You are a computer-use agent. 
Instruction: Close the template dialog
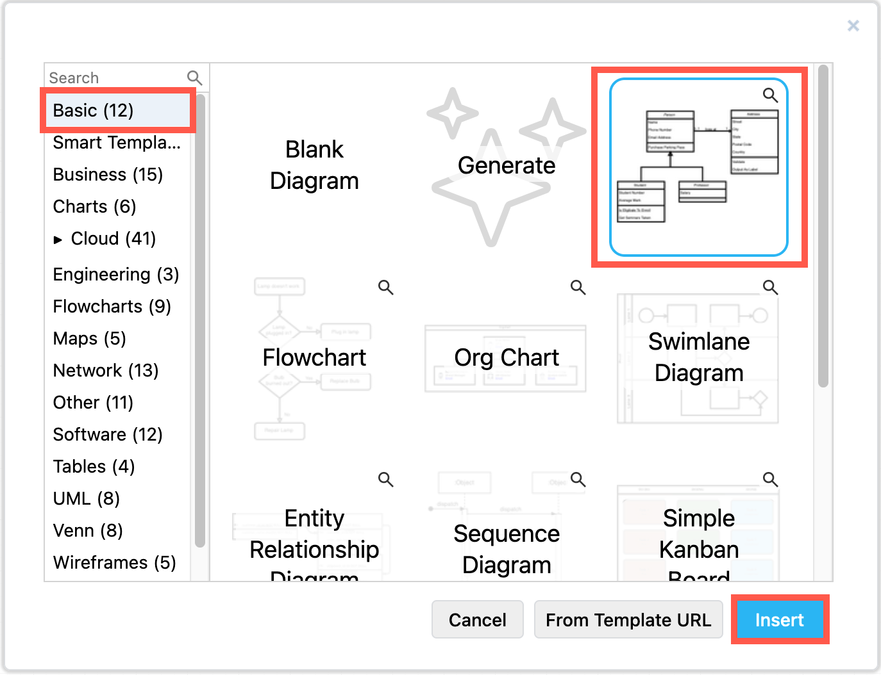[x=853, y=26]
